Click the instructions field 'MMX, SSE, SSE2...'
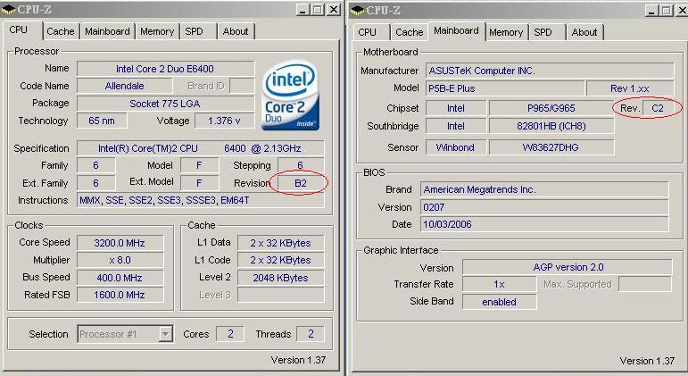The image size is (688, 376). (201, 200)
